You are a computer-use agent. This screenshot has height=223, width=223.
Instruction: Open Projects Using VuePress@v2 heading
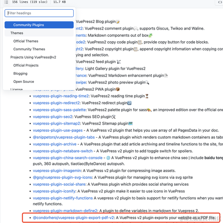(33, 57)
